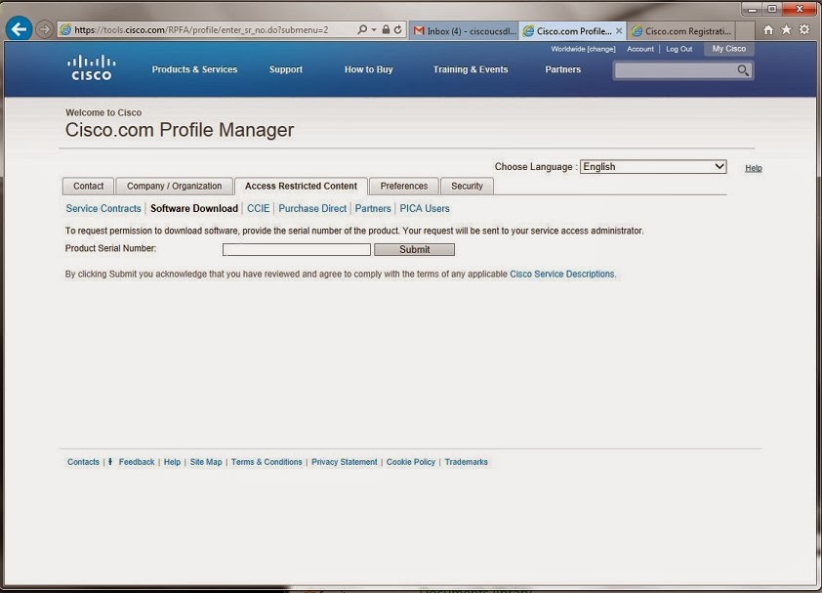Click the browser Home icon
The height and width of the screenshot is (593, 822).
pyautogui.click(x=768, y=30)
